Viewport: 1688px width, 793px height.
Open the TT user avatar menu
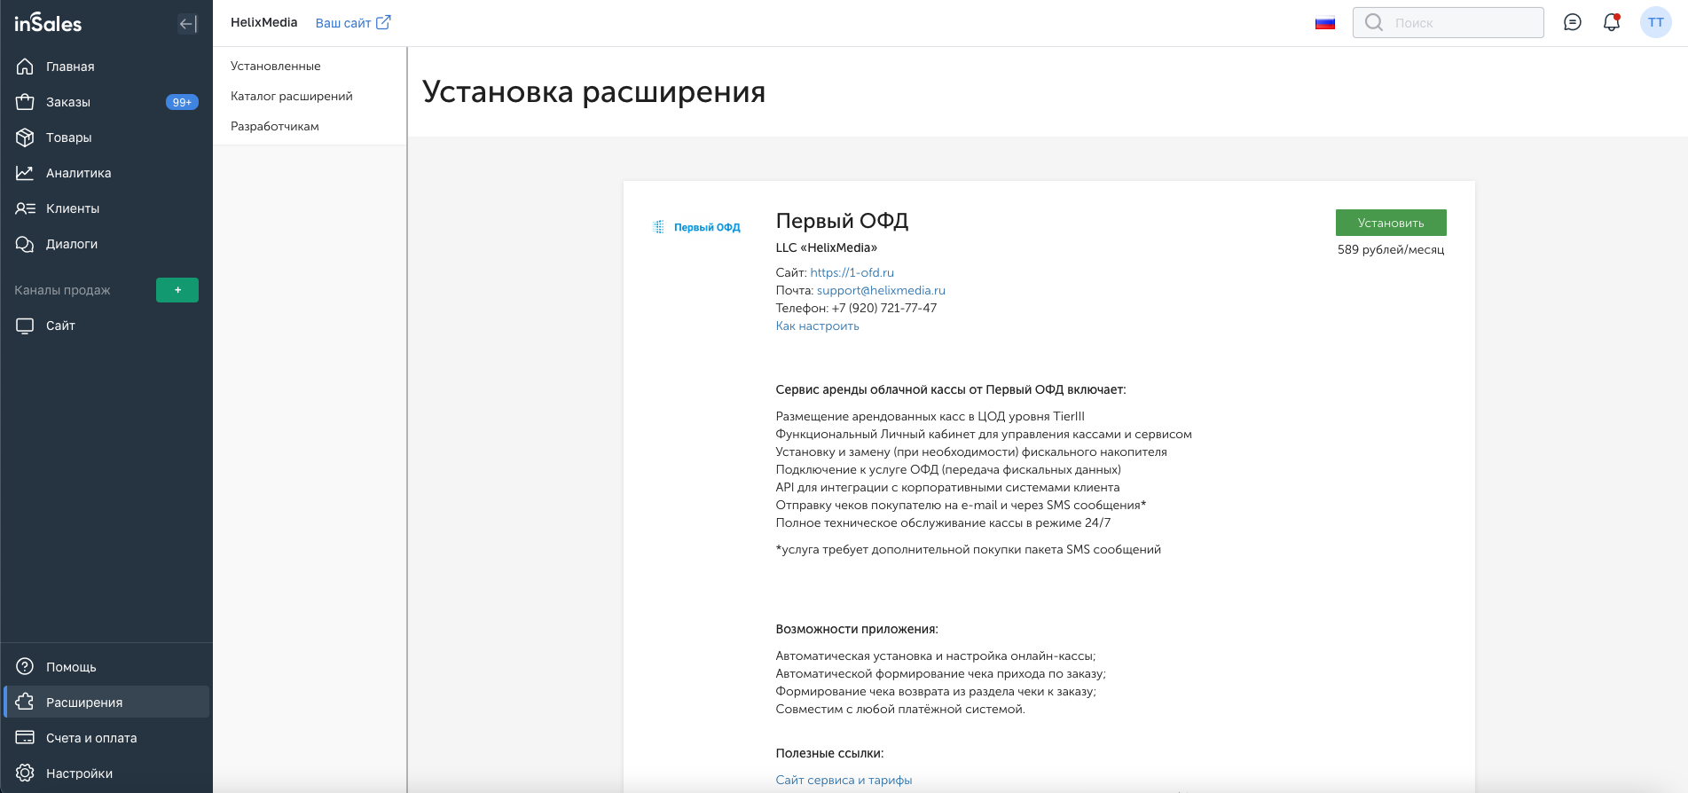tap(1656, 22)
